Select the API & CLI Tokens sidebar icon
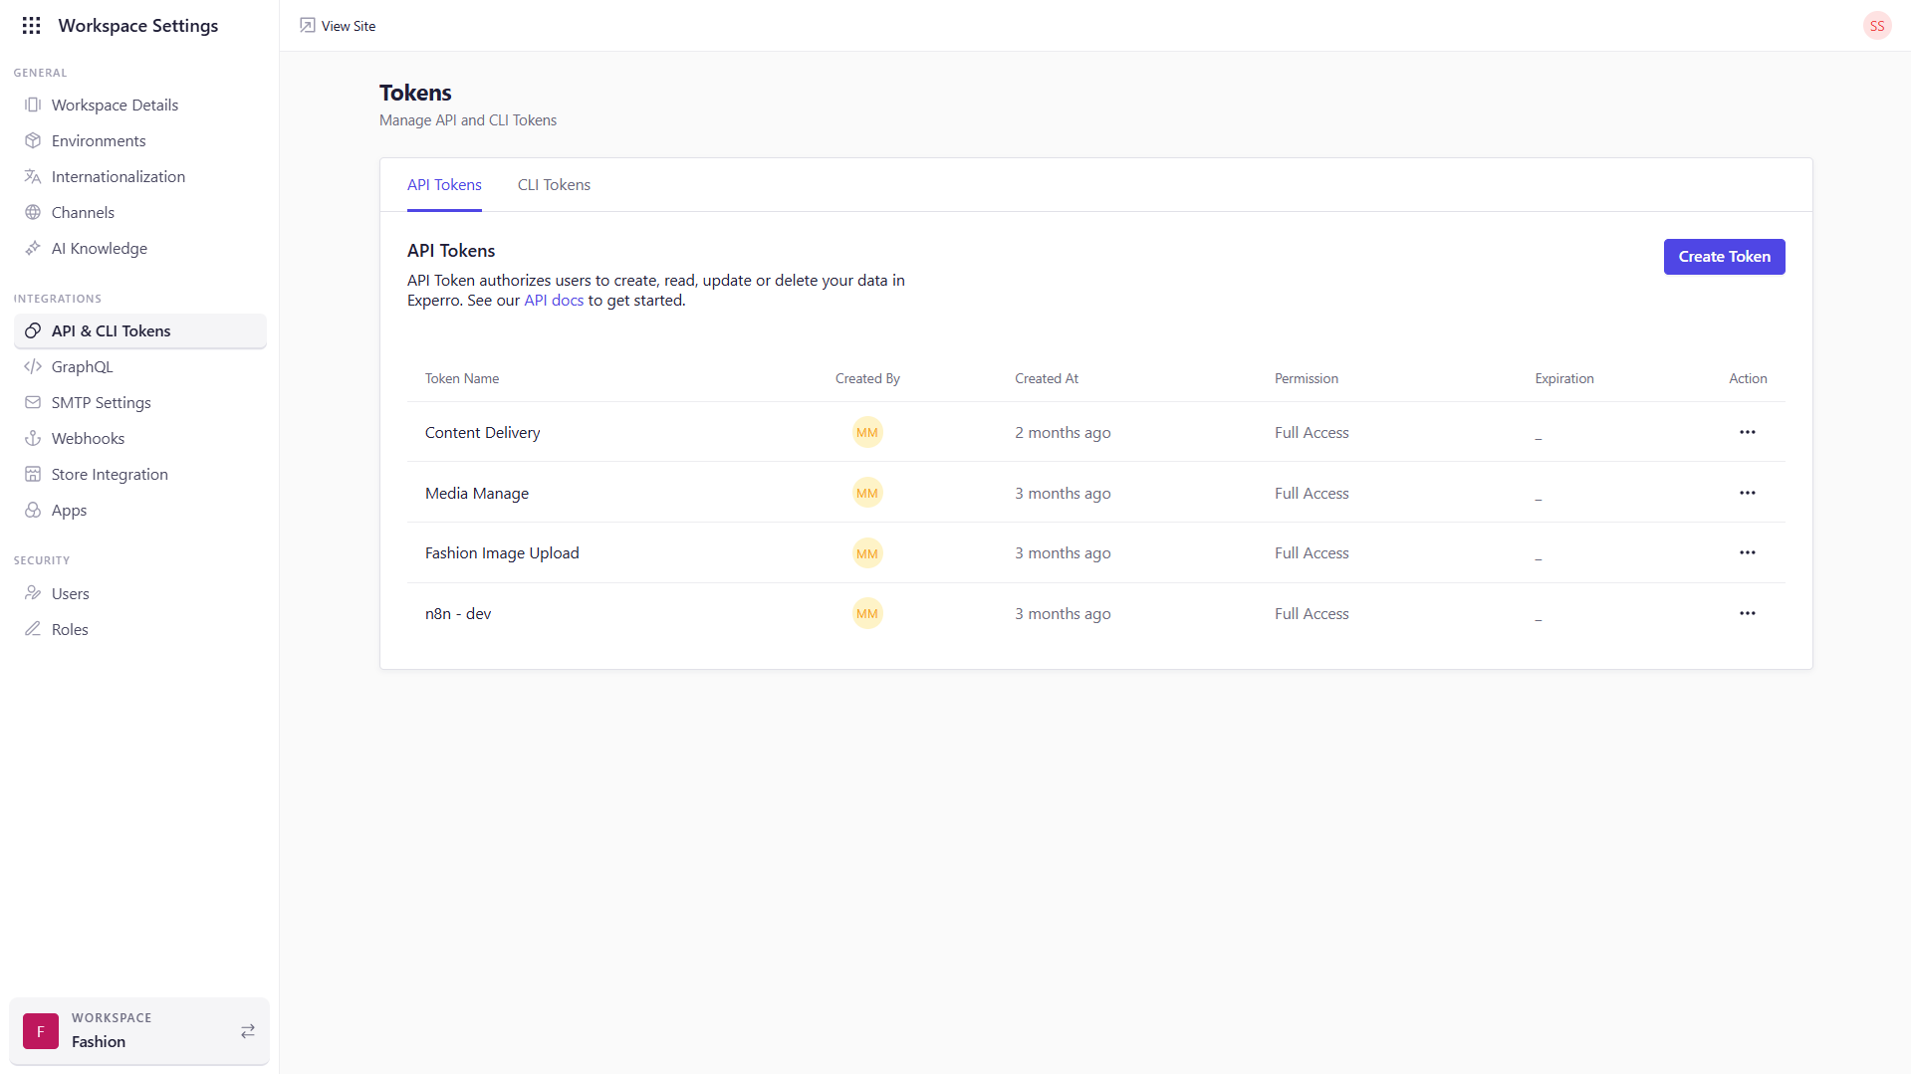The image size is (1911, 1074). (33, 330)
